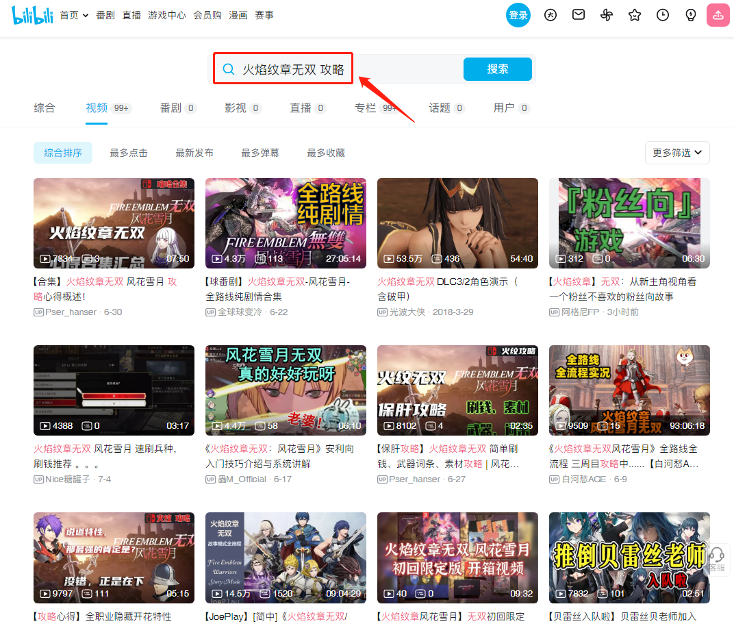Open title 【合集】火焰纹章无双 风花雪月 攻略心得概述

(105, 289)
